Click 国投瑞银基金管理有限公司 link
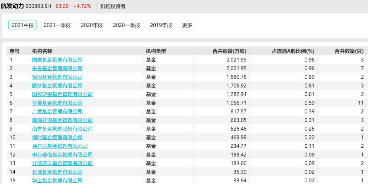This screenshot has height=184, width=368. point(62,94)
